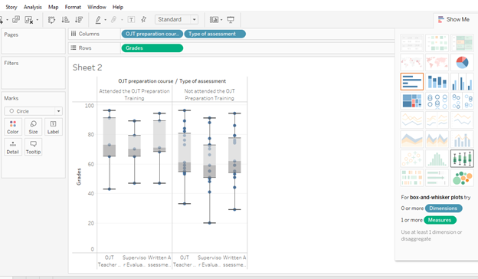Open the Standard fit dropdown
Viewport: 478px width, 279px height.
point(176,19)
